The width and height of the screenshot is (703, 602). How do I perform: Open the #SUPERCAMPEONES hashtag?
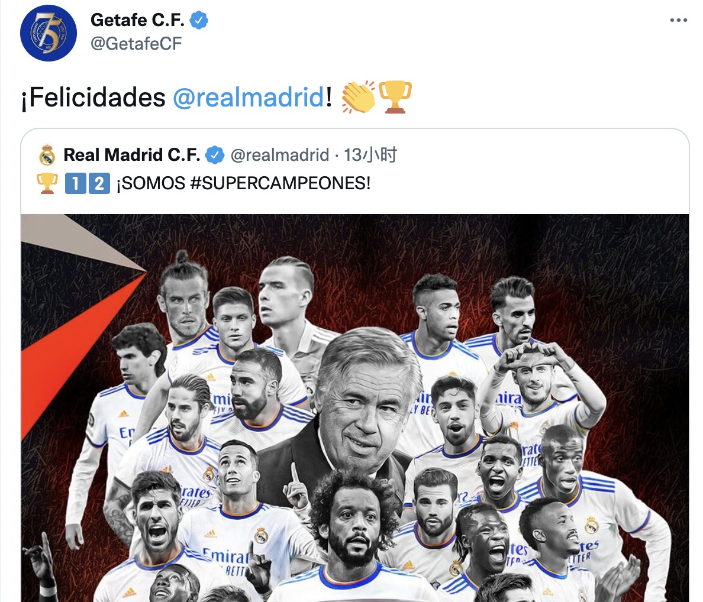pos(280,183)
